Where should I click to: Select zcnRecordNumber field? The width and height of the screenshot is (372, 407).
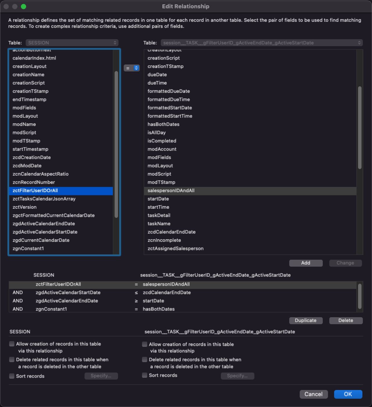(x=61, y=182)
